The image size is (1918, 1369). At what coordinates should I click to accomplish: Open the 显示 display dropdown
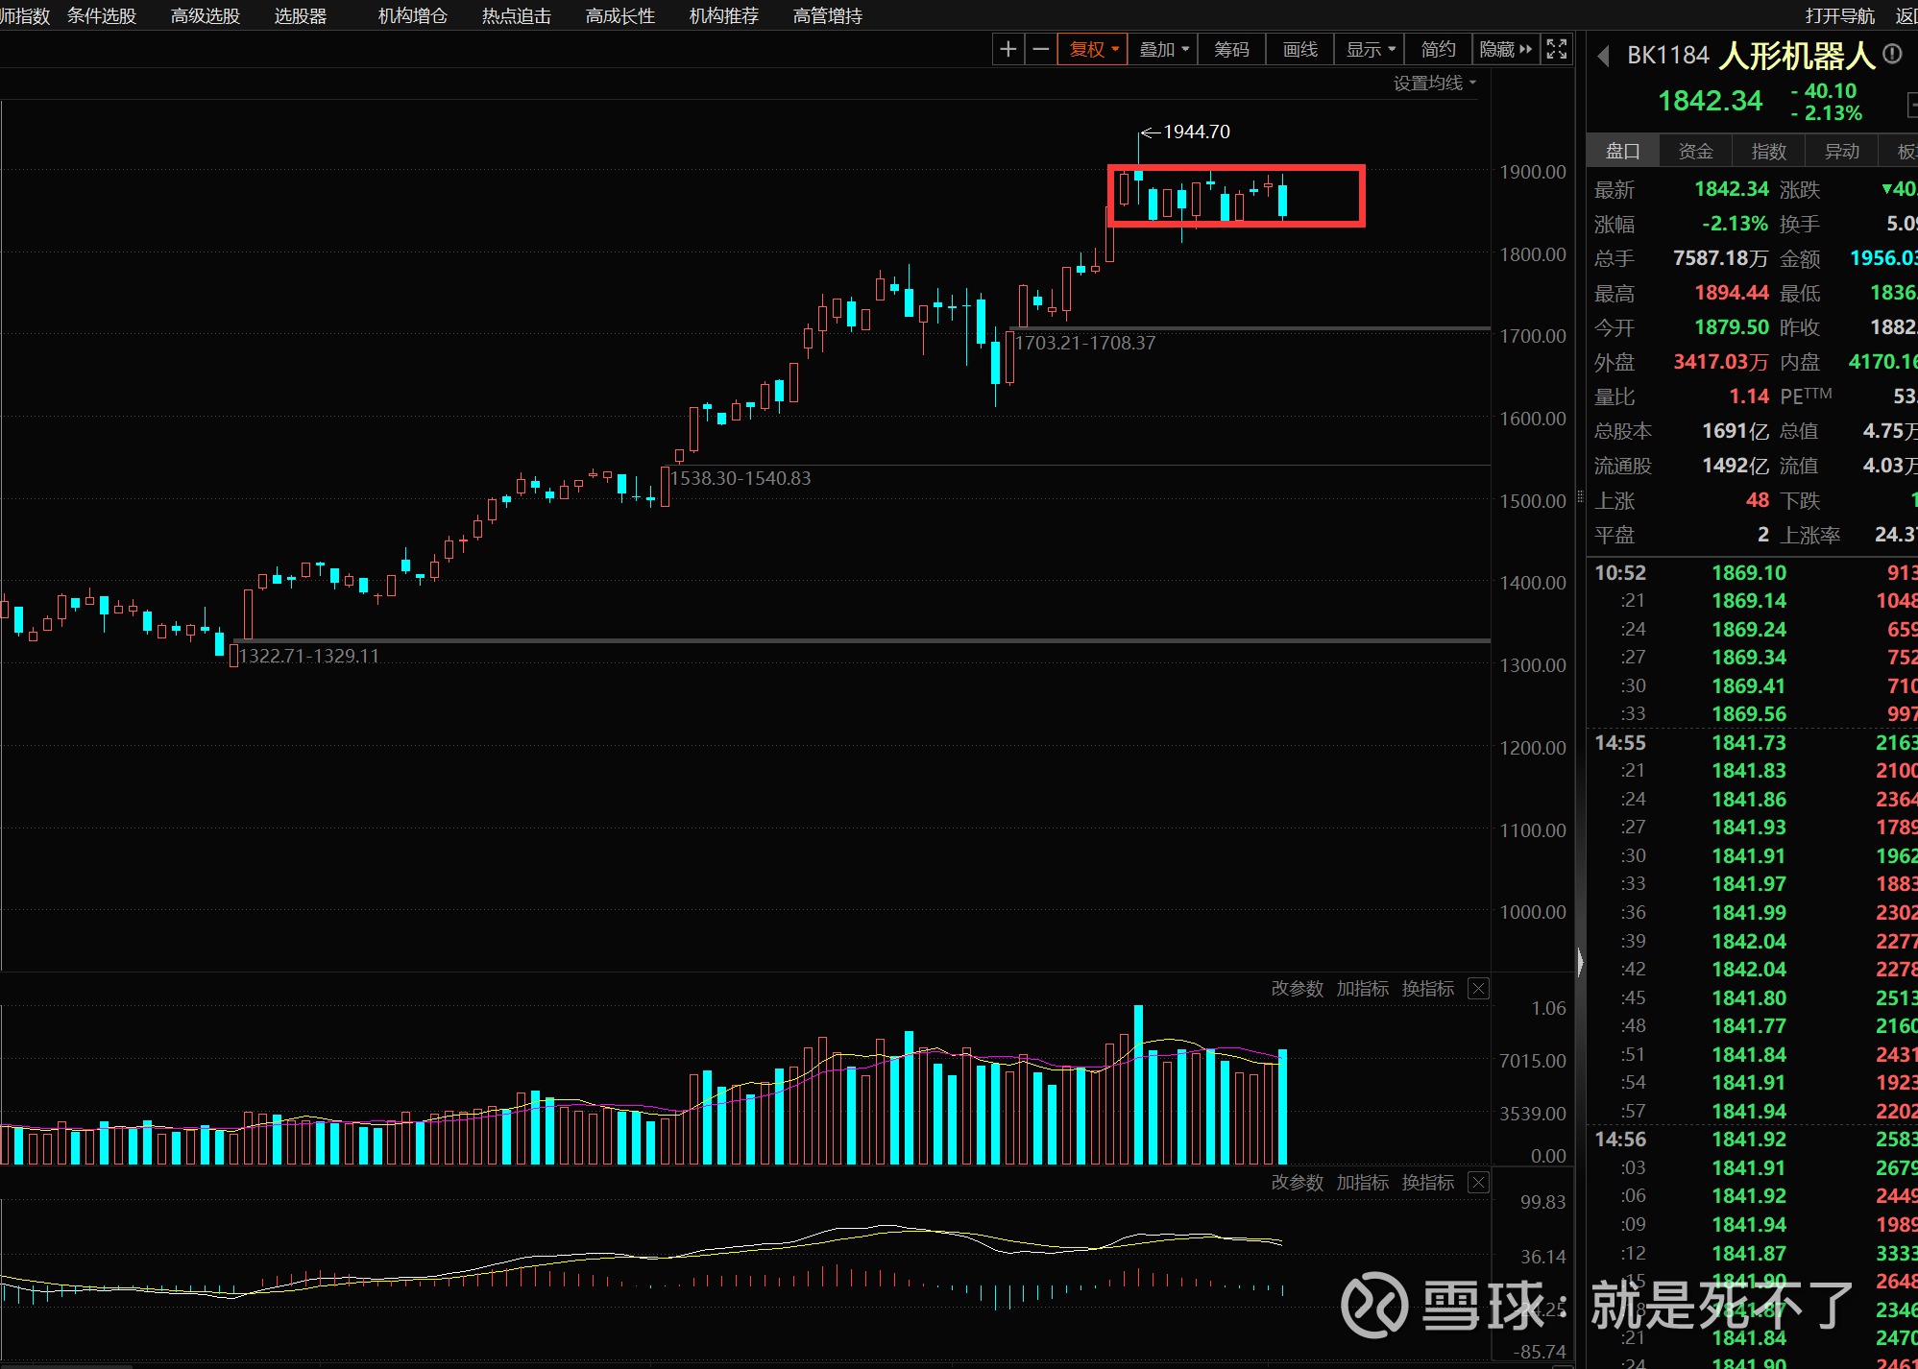1370,49
